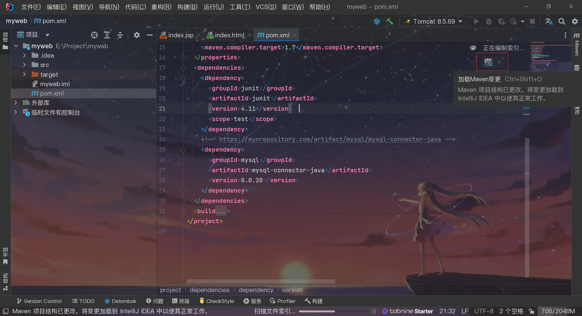This screenshot has height=316, width=582.
Task: Open the Services tool window
Action: click(x=252, y=301)
